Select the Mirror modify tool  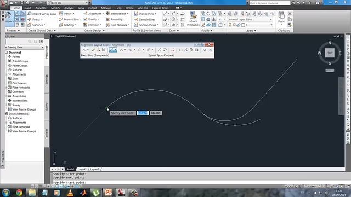[214, 19]
